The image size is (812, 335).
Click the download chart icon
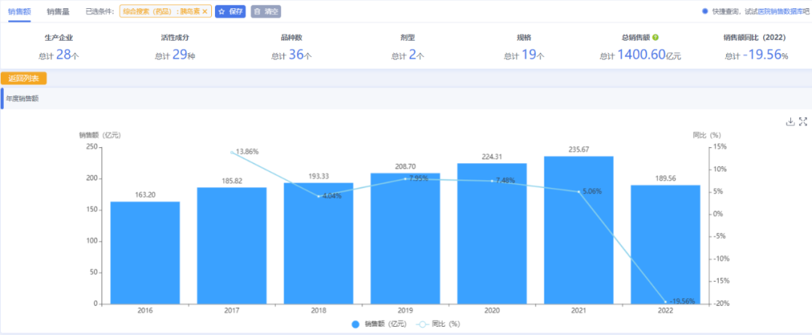coord(789,122)
